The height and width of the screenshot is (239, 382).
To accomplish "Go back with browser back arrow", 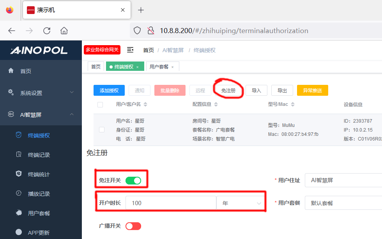I will point(12,31).
